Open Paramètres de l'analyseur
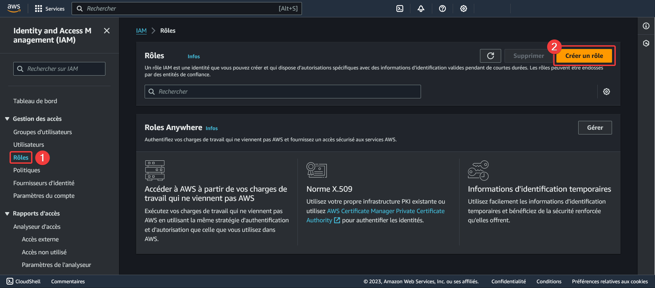This screenshot has height=288, width=655. tap(56, 265)
